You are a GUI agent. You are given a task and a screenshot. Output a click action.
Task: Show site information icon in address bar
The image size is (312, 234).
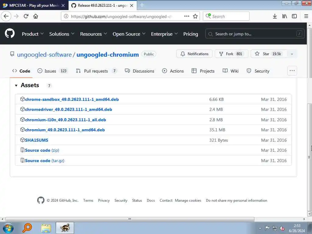tap(66, 16)
